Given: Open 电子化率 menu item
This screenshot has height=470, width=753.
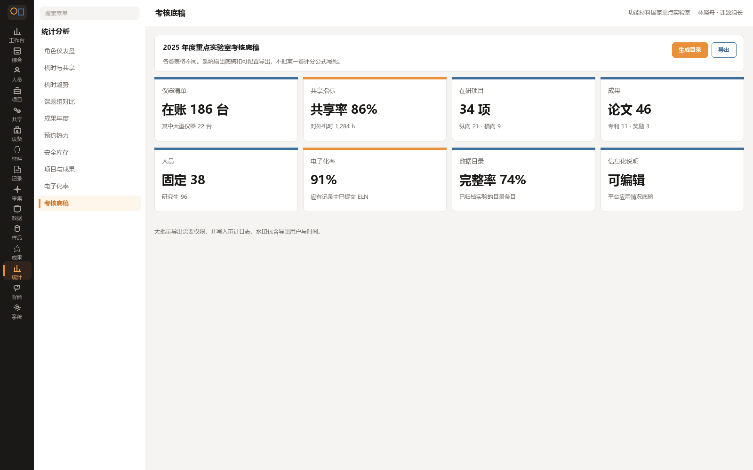Looking at the screenshot, I should pos(89,186).
